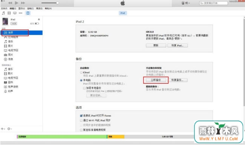Image resolution: width=245 pixels, height=145 pixels.
Task: Open the gear settings dropdown at sidebar bottom
Action: tap(9, 129)
